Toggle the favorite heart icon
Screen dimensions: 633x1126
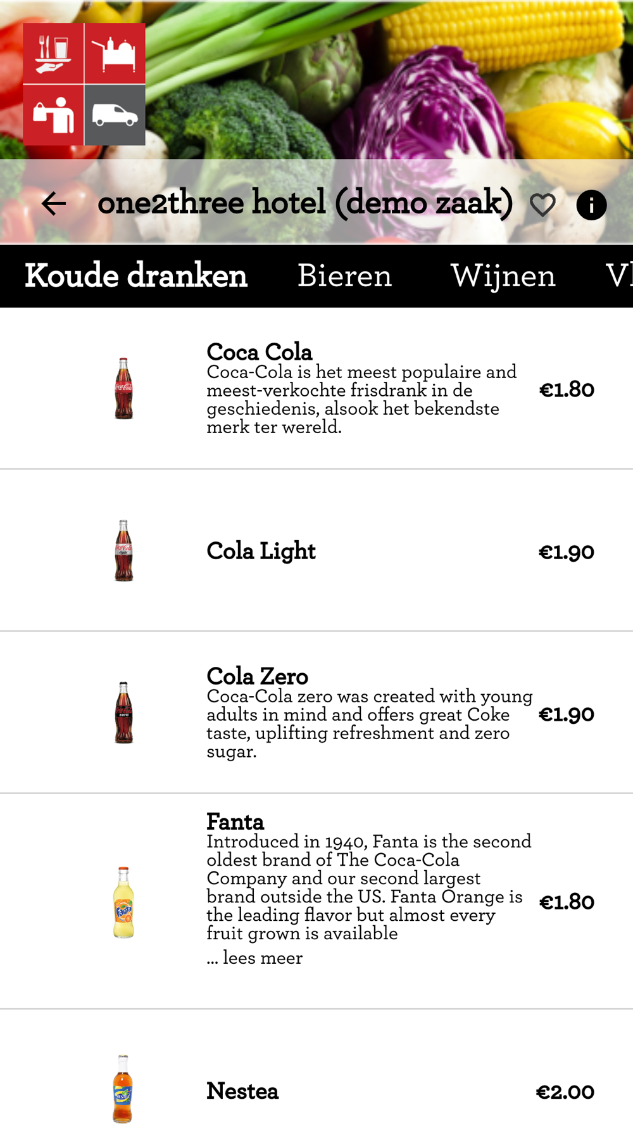pos(542,205)
